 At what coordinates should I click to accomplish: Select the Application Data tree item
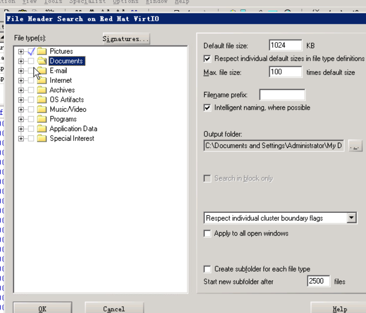point(73,129)
